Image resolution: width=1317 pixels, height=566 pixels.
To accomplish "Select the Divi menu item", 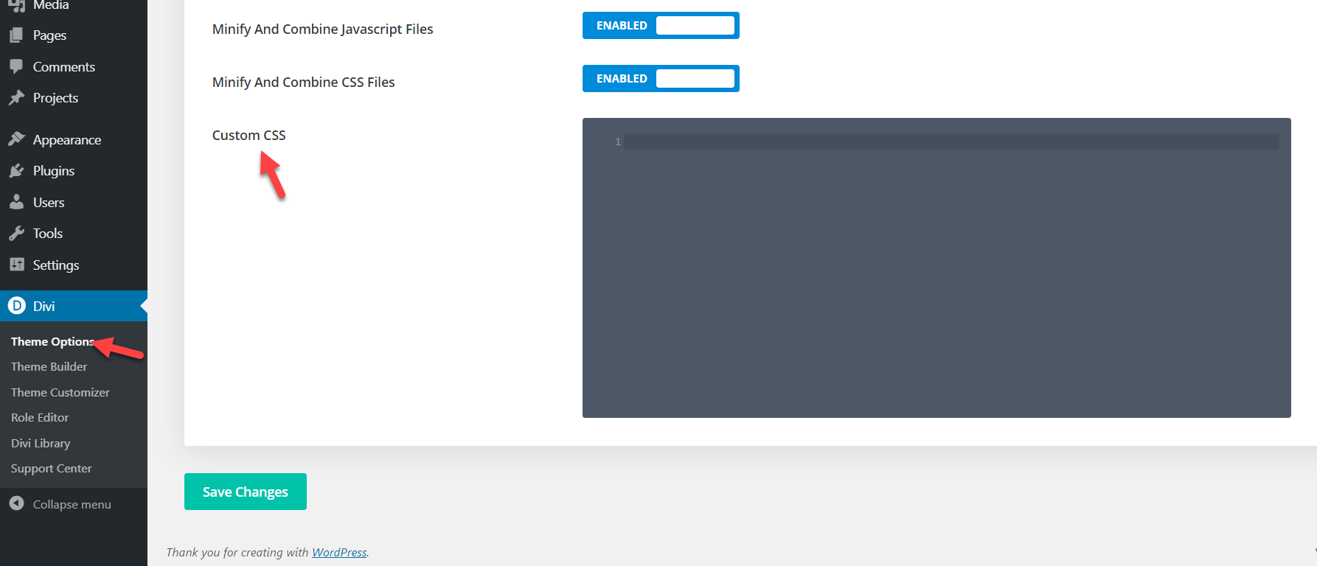I will [74, 306].
